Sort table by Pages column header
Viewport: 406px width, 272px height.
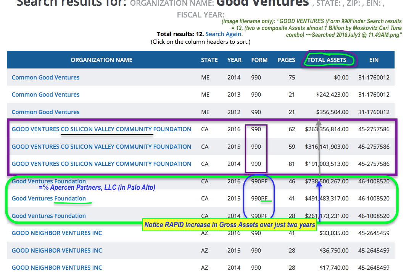point(286,60)
